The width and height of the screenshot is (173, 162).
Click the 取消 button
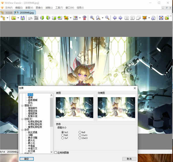tap(129, 159)
